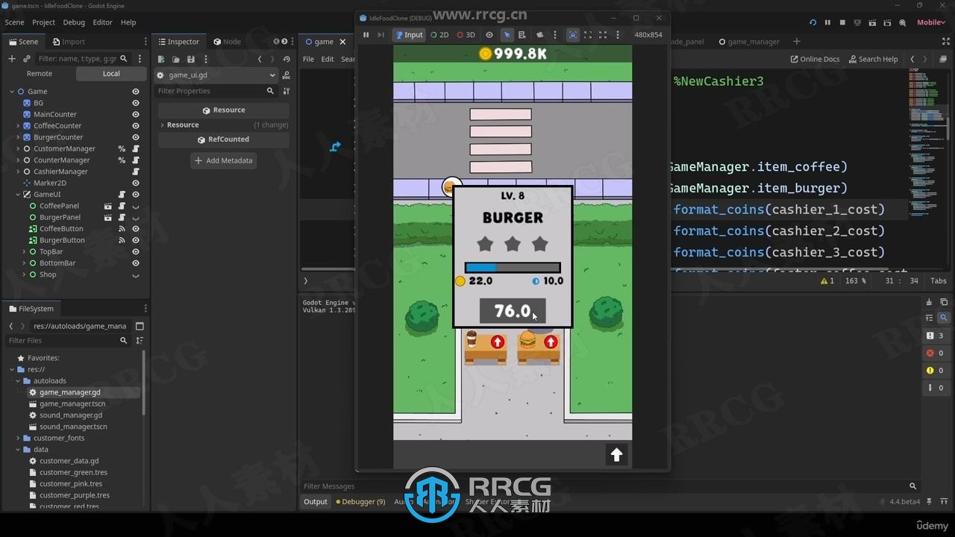The width and height of the screenshot is (955, 537).
Task: Switch to the Node dock tab
Action: coord(227,42)
